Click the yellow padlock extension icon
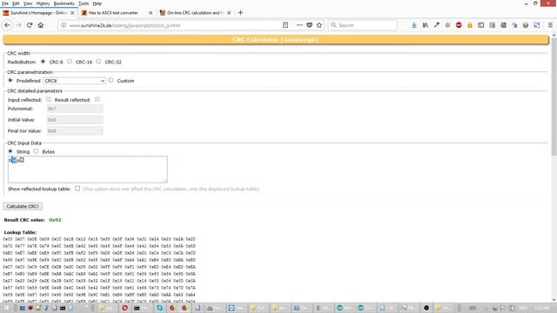 (x=470, y=25)
